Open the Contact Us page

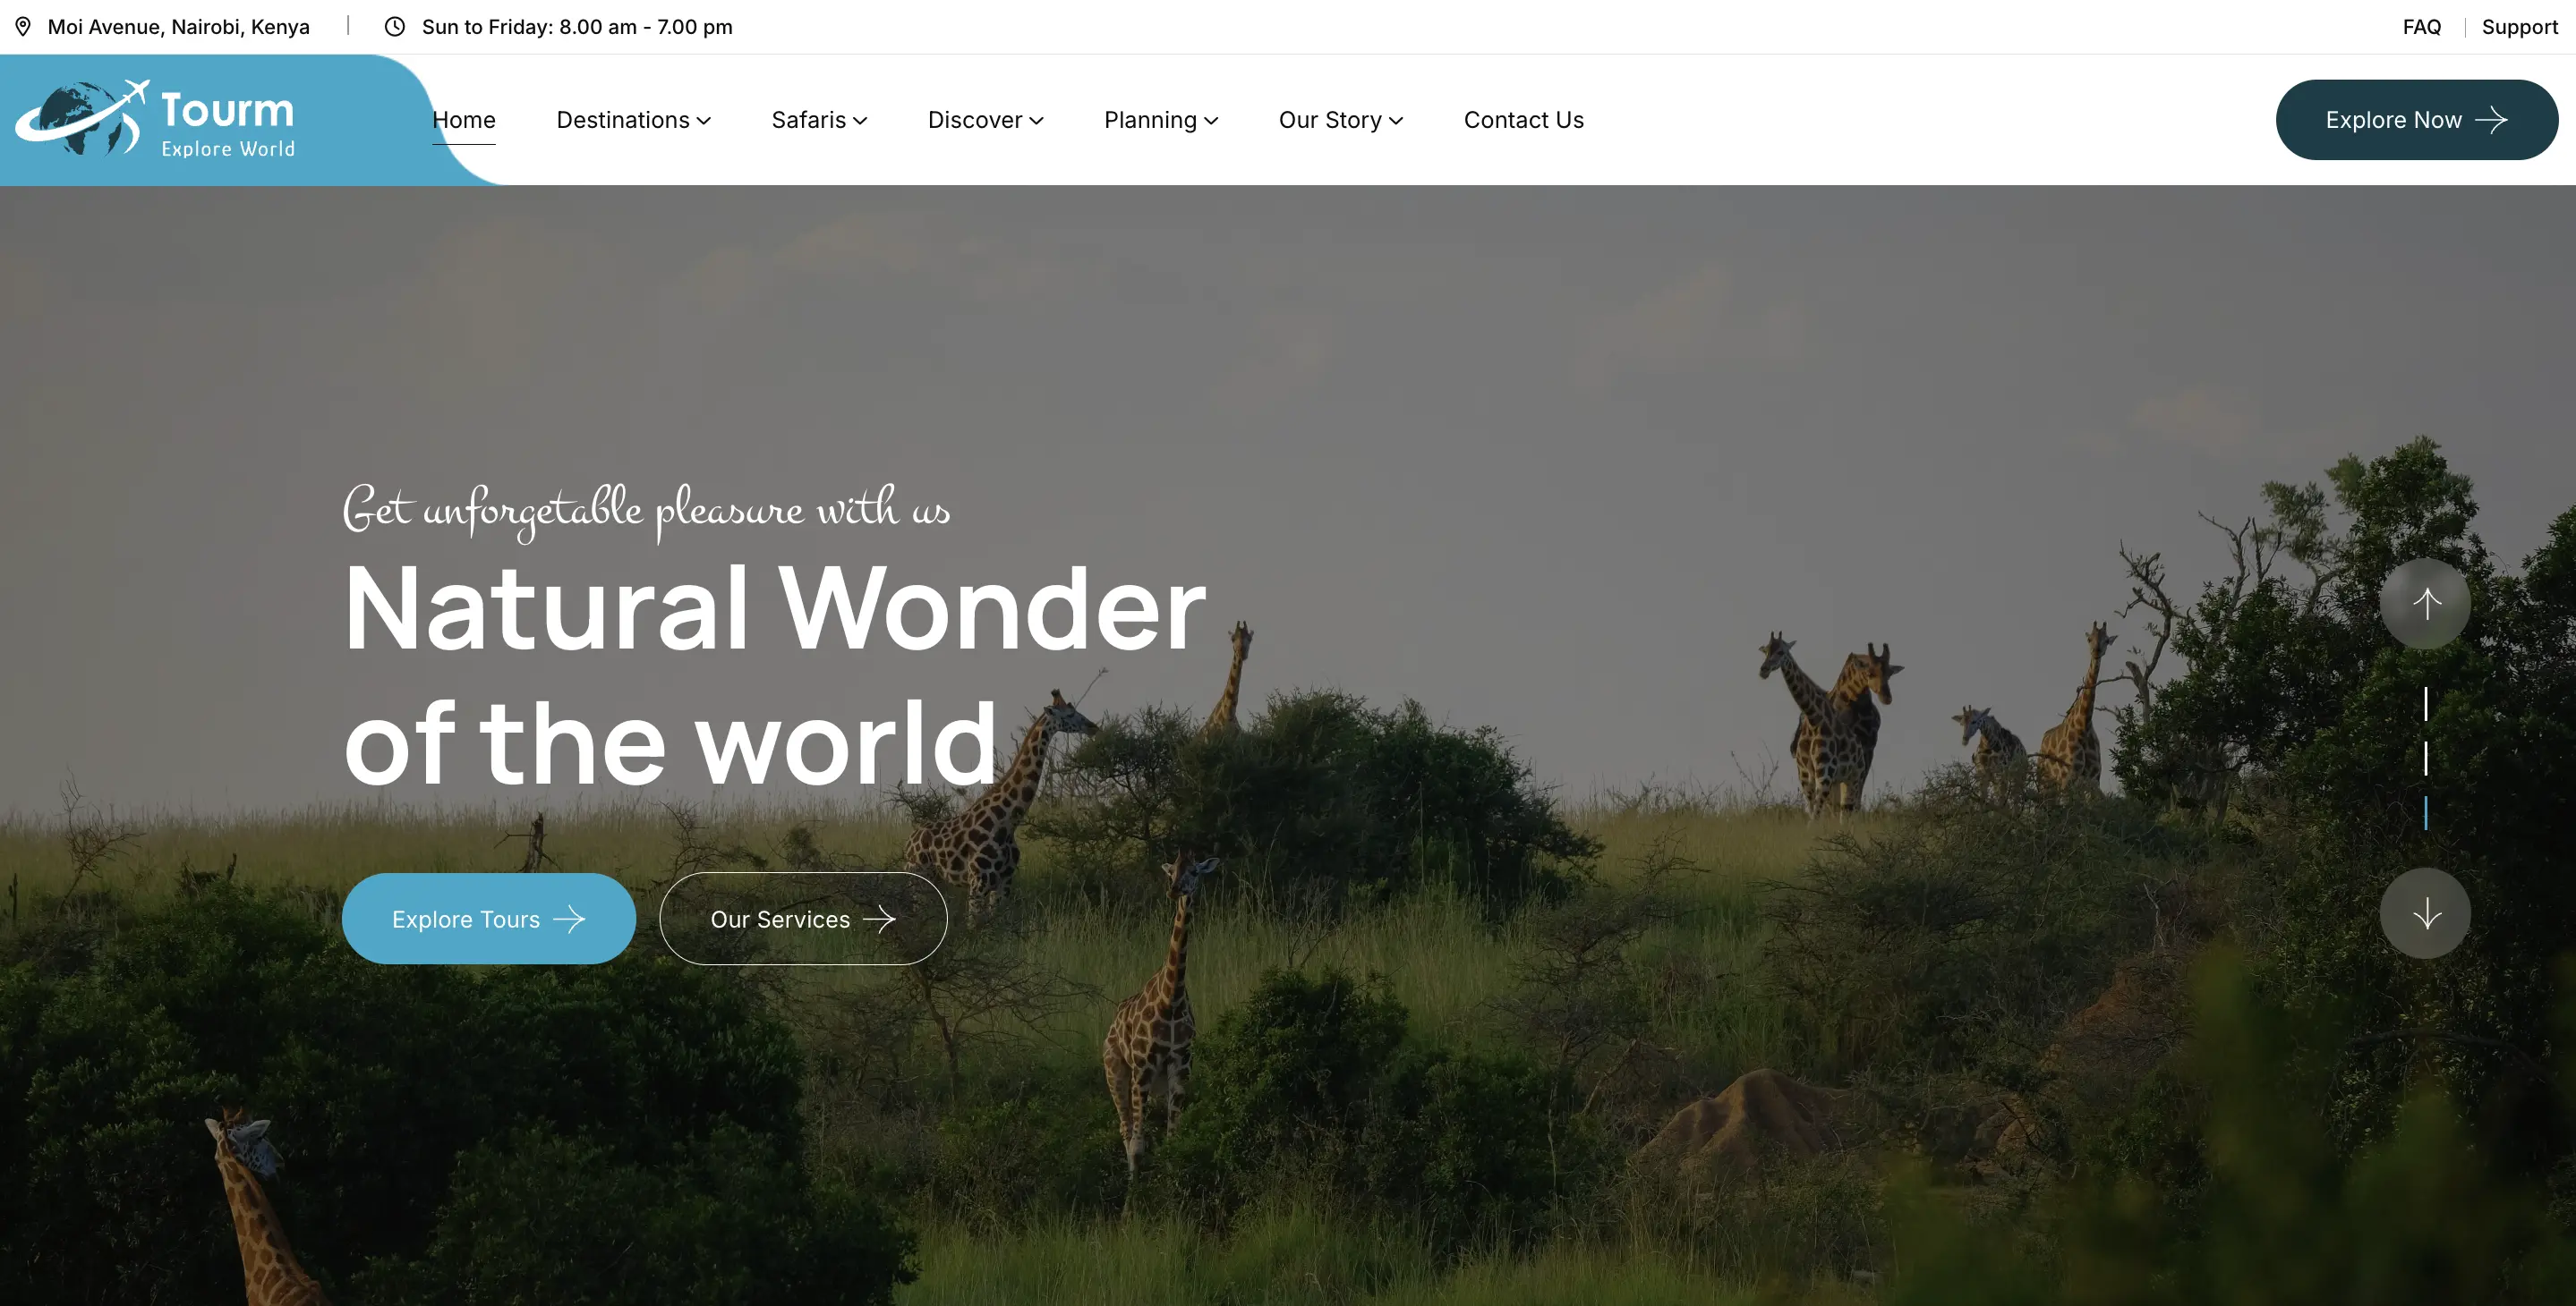(x=1524, y=120)
